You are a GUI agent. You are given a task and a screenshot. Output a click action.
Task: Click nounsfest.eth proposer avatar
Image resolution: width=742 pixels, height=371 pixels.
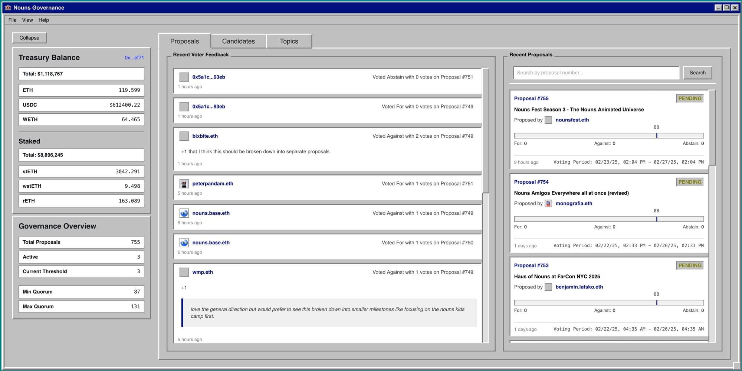click(548, 120)
